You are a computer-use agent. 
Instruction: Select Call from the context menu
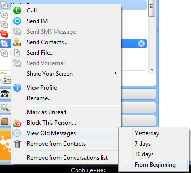point(66,11)
